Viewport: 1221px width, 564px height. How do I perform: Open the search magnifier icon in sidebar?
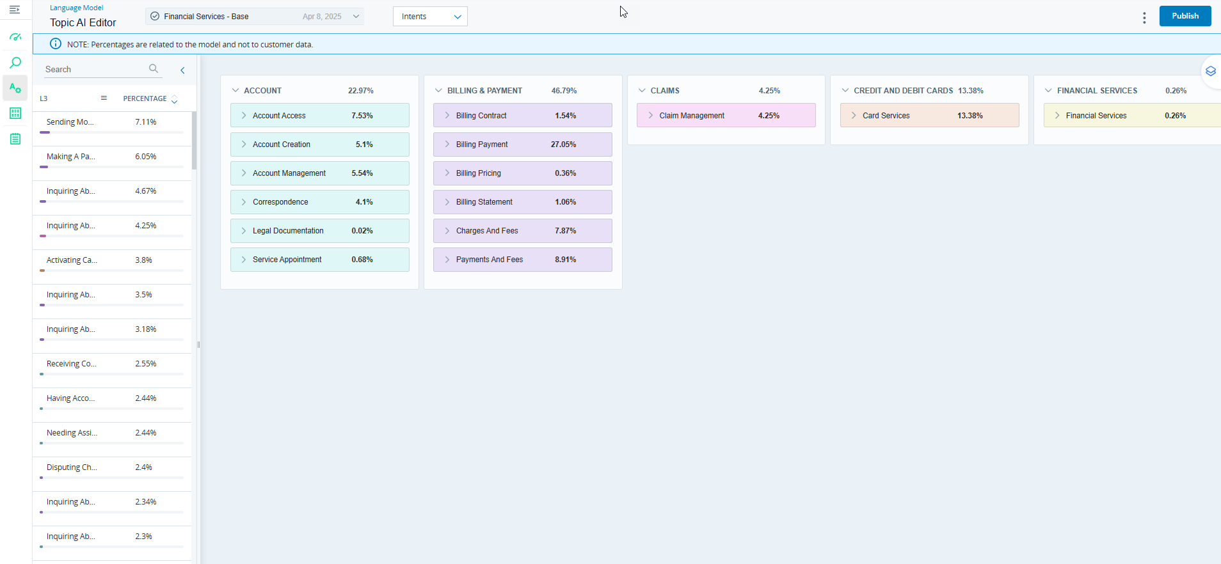15,63
